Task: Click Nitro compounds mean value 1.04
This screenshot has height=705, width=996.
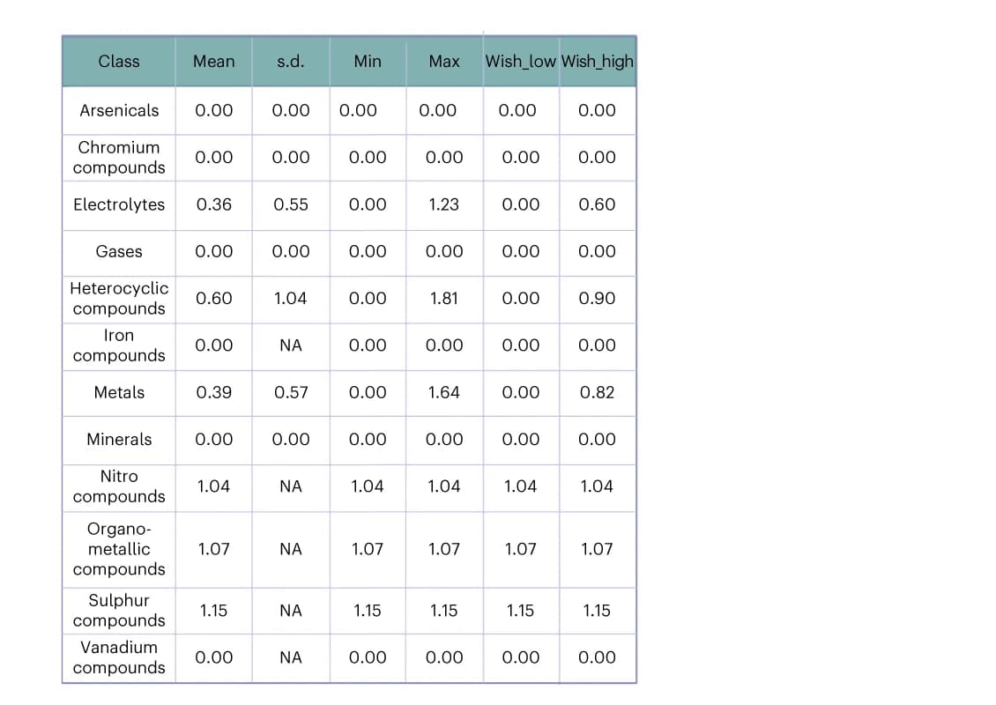Action: [x=214, y=486]
